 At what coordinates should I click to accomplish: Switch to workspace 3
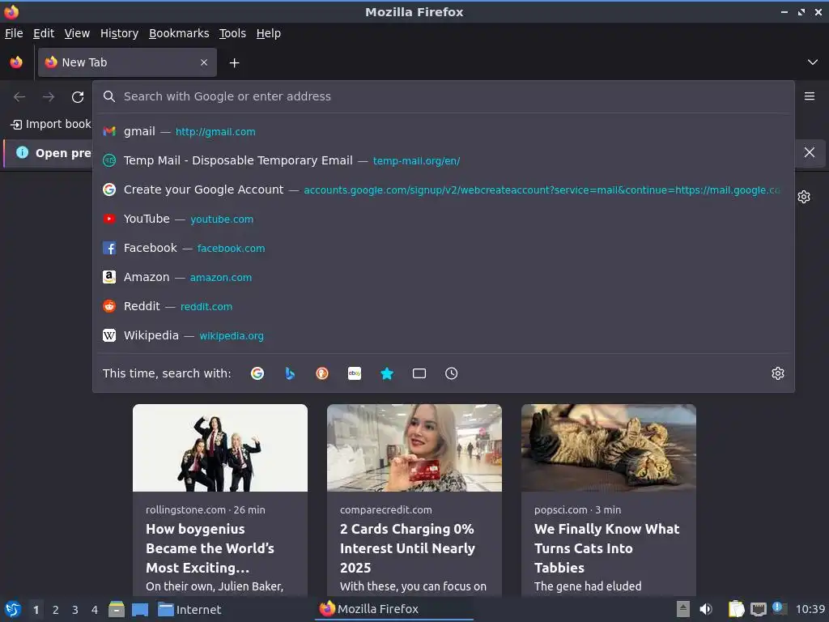[75, 610]
